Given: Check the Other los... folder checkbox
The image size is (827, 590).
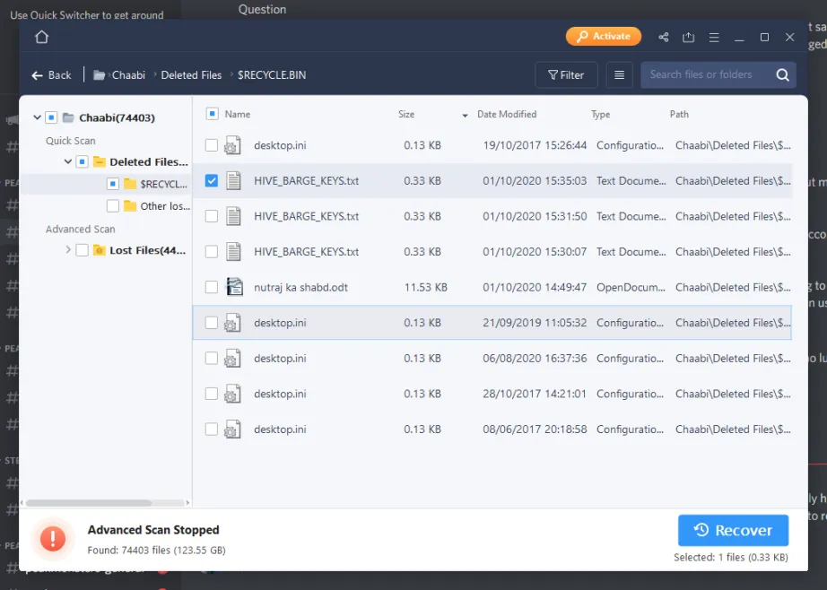Looking at the screenshot, I should 112,205.
